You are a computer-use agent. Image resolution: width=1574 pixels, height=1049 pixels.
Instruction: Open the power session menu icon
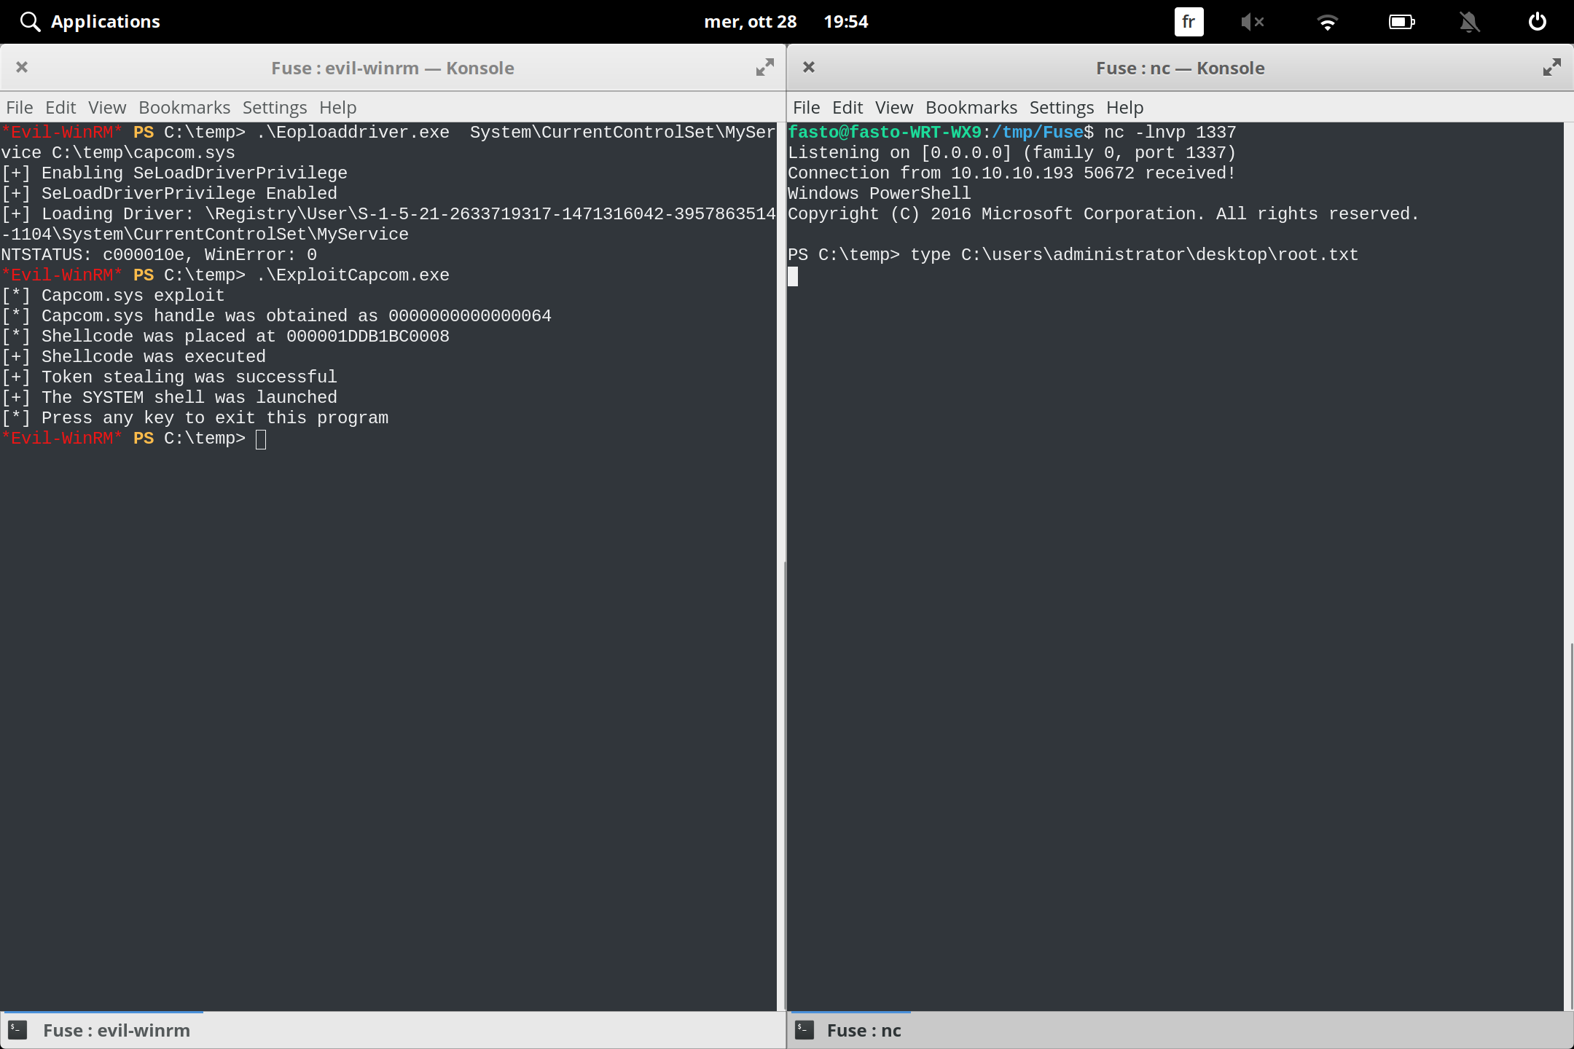tap(1538, 22)
